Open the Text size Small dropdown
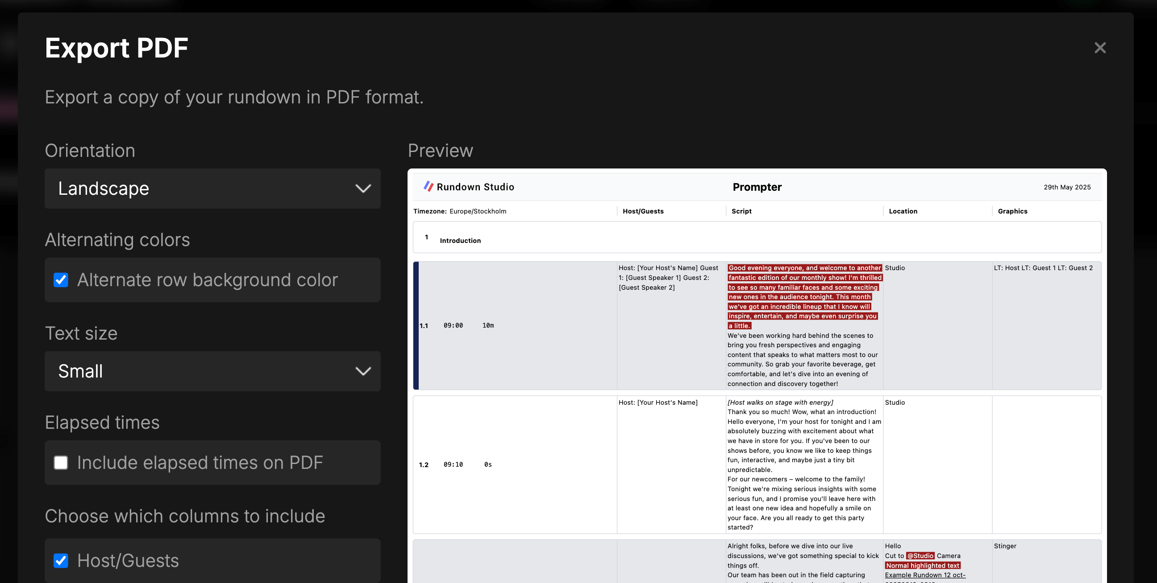Screen dimensions: 1157x583 coord(212,371)
